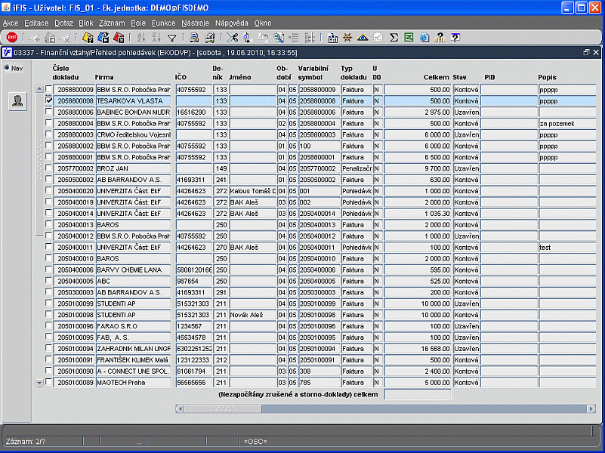Image resolution: width=605 pixels, height=453 pixels.
Task: Click the down arrow of the record scrollbar
Action: point(39,383)
